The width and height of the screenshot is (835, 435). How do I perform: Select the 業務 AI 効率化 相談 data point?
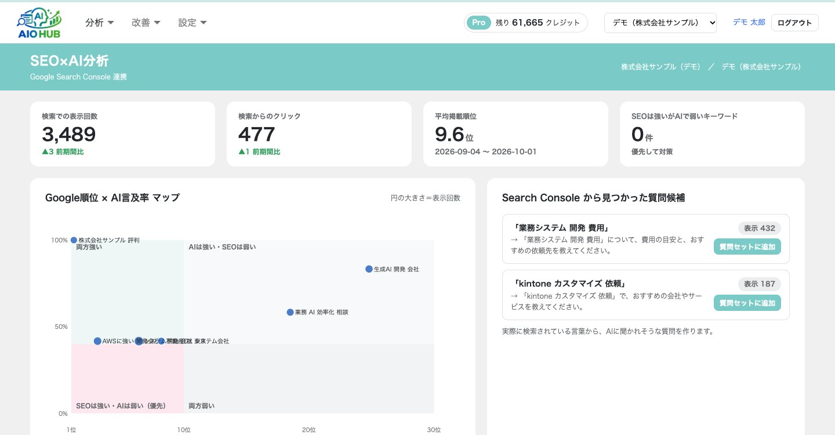290,312
